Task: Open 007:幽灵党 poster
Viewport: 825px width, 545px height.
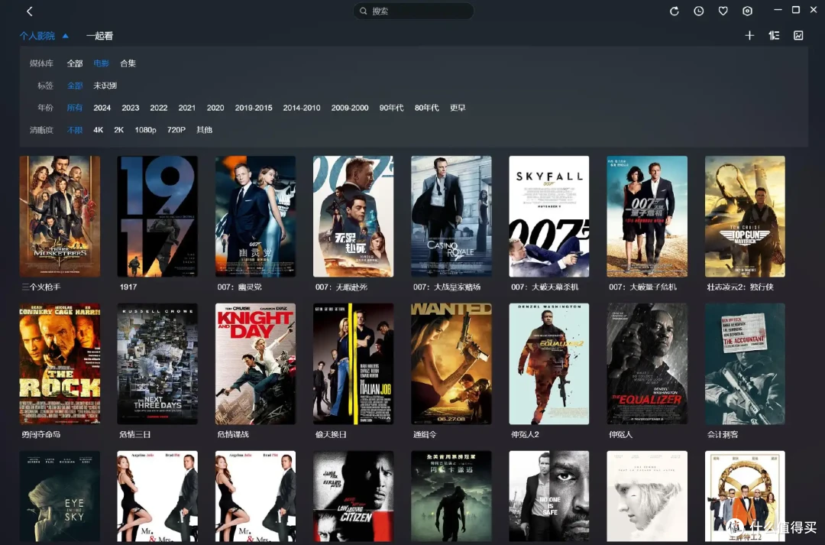Action: 255,216
